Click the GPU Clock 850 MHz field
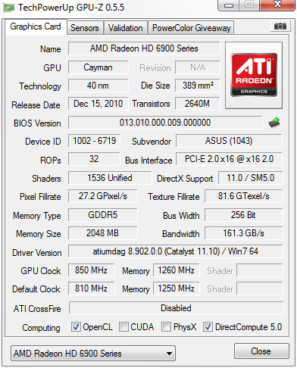This screenshot has width=297, height=368. 91,270
